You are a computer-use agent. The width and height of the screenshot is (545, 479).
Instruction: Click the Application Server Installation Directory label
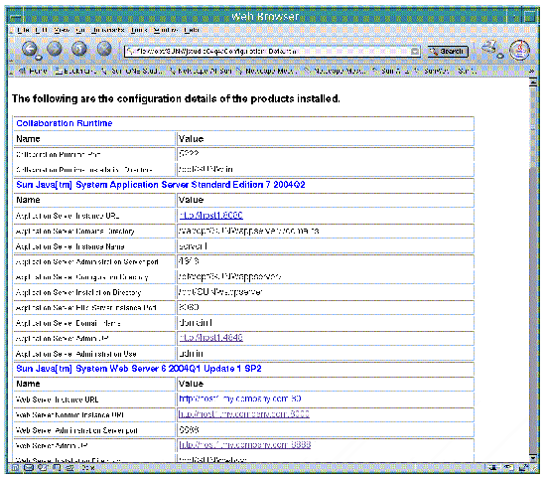(78, 292)
